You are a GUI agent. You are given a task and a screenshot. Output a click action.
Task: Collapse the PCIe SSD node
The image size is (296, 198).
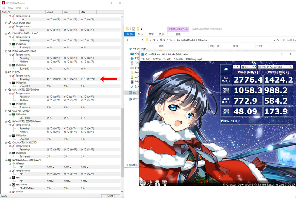[x=6, y=72]
